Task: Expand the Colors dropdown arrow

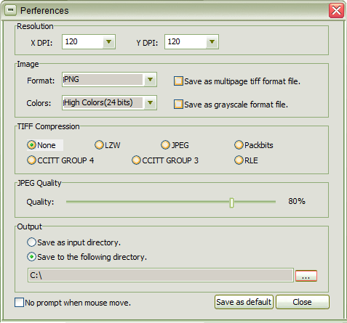Action: 150,102
